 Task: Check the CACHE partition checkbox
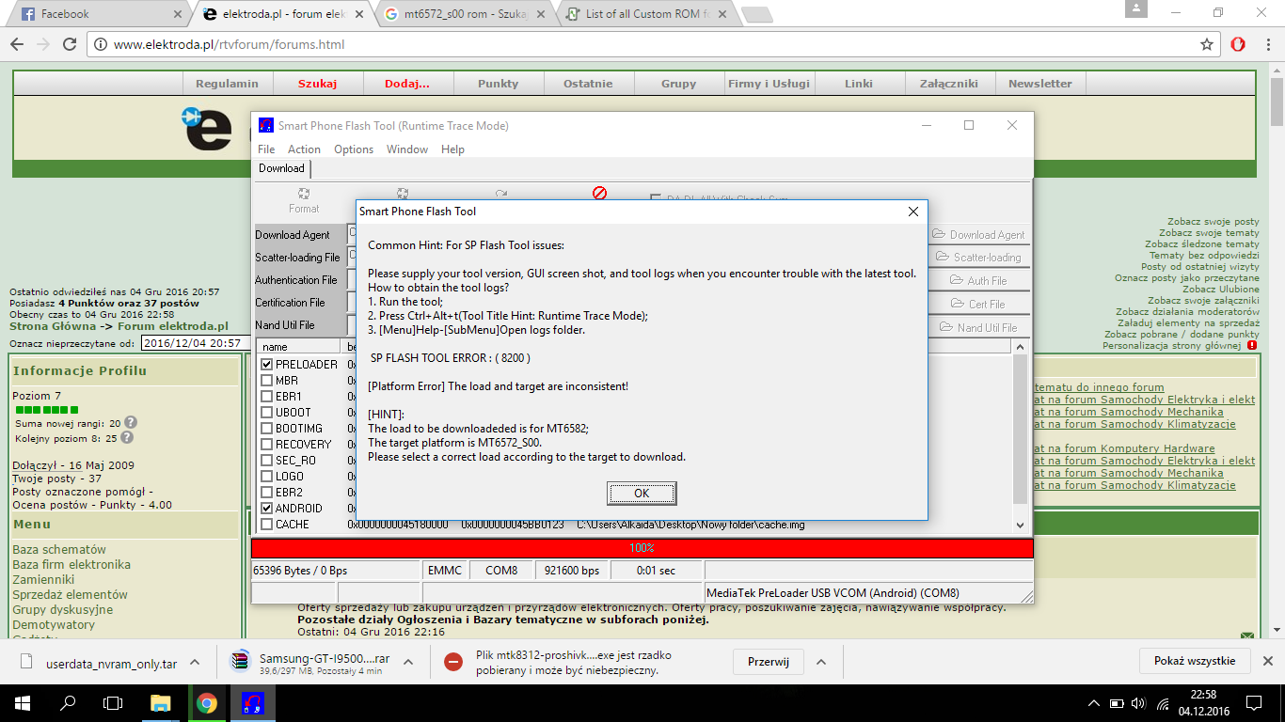click(267, 525)
